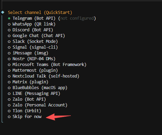162x135 pixels.
Task: Select Signal (signal-cli) channel
Action: point(33,47)
